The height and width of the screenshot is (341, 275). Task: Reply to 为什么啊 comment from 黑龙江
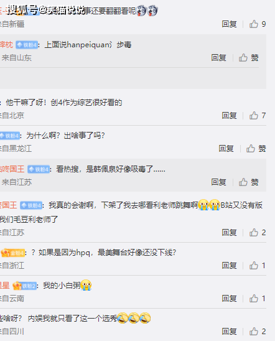pyautogui.click(x=226, y=149)
